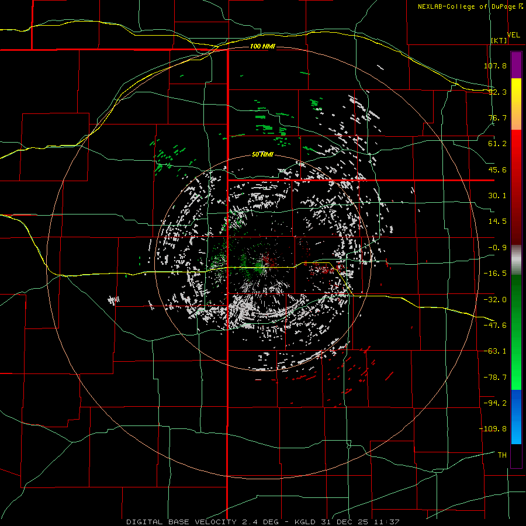Click the 14.5 velocity scale value

pyautogui.click(x=497, y=222)
